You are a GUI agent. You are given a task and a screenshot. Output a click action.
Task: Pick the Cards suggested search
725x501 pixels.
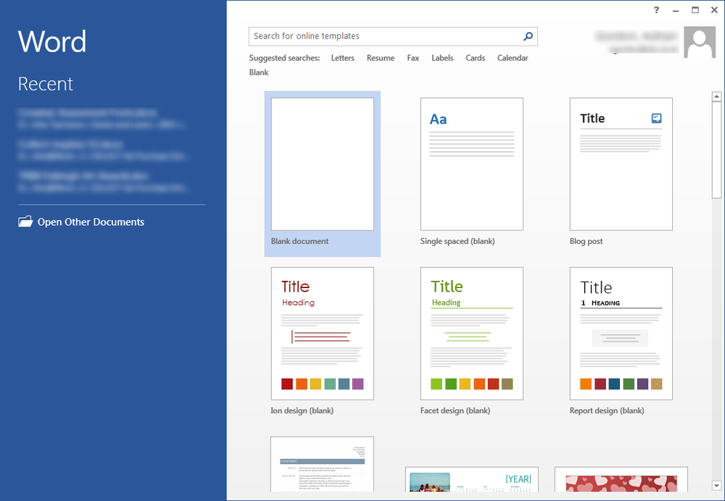(x=476, y=58)
